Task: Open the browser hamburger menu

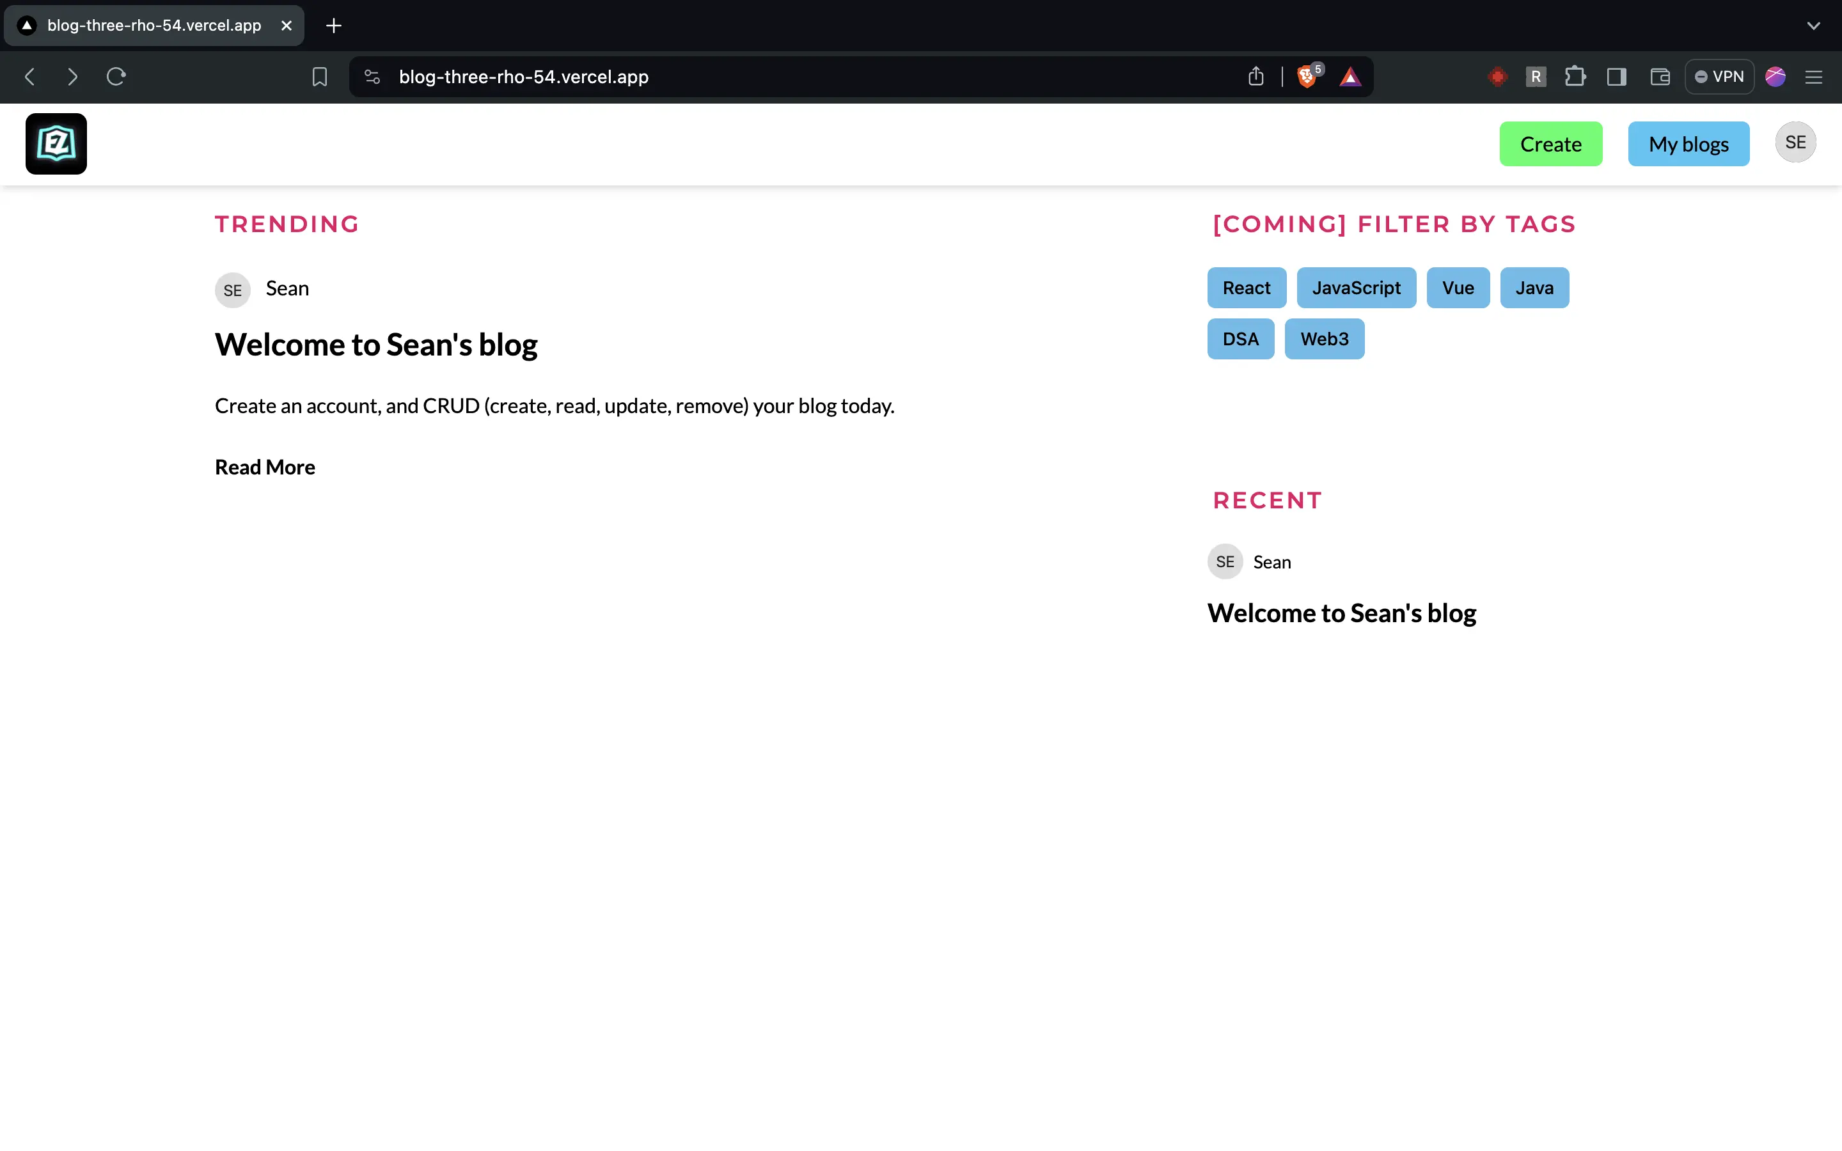Action: 1814,77
